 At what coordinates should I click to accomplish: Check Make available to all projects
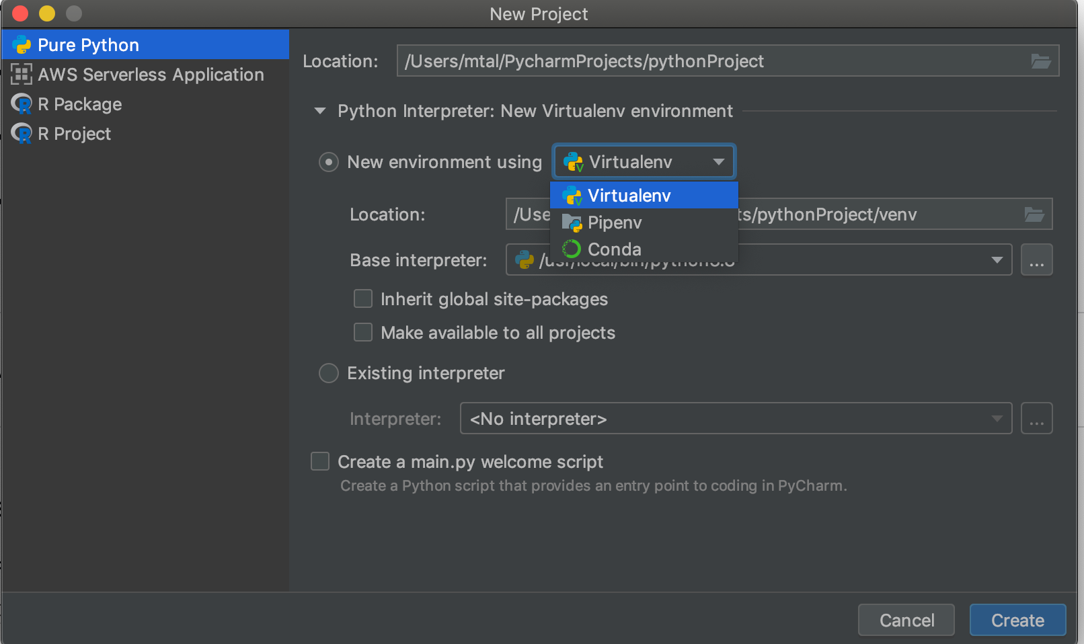click(x=362, y=332)
